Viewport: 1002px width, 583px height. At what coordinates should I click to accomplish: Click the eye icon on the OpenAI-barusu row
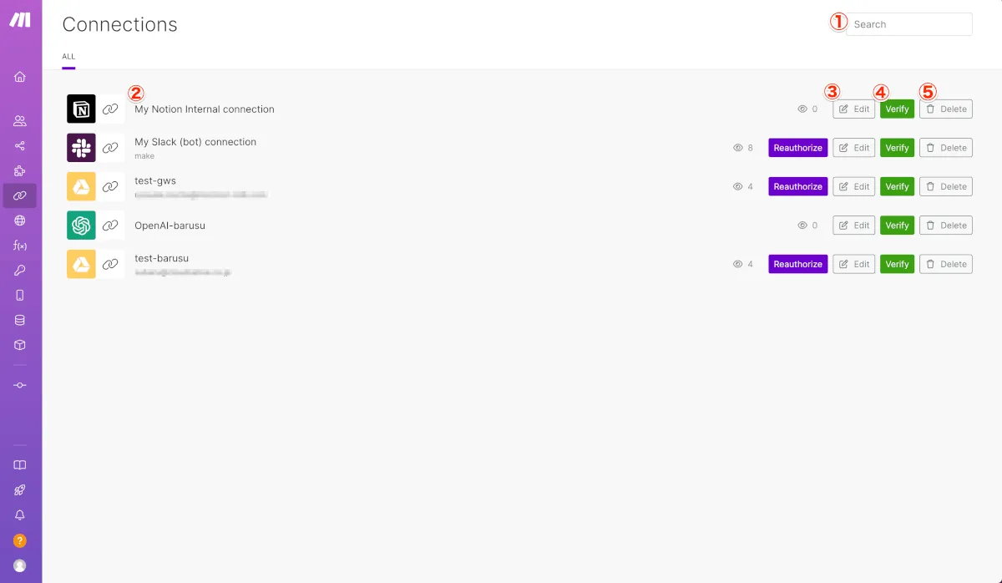click(803, 226)
